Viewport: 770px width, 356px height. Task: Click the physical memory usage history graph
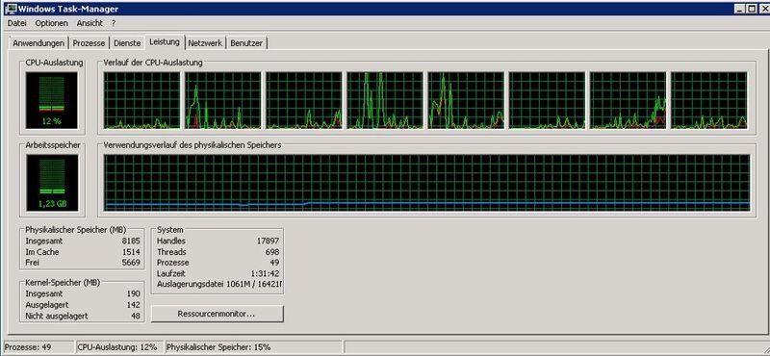click(426, 183)
